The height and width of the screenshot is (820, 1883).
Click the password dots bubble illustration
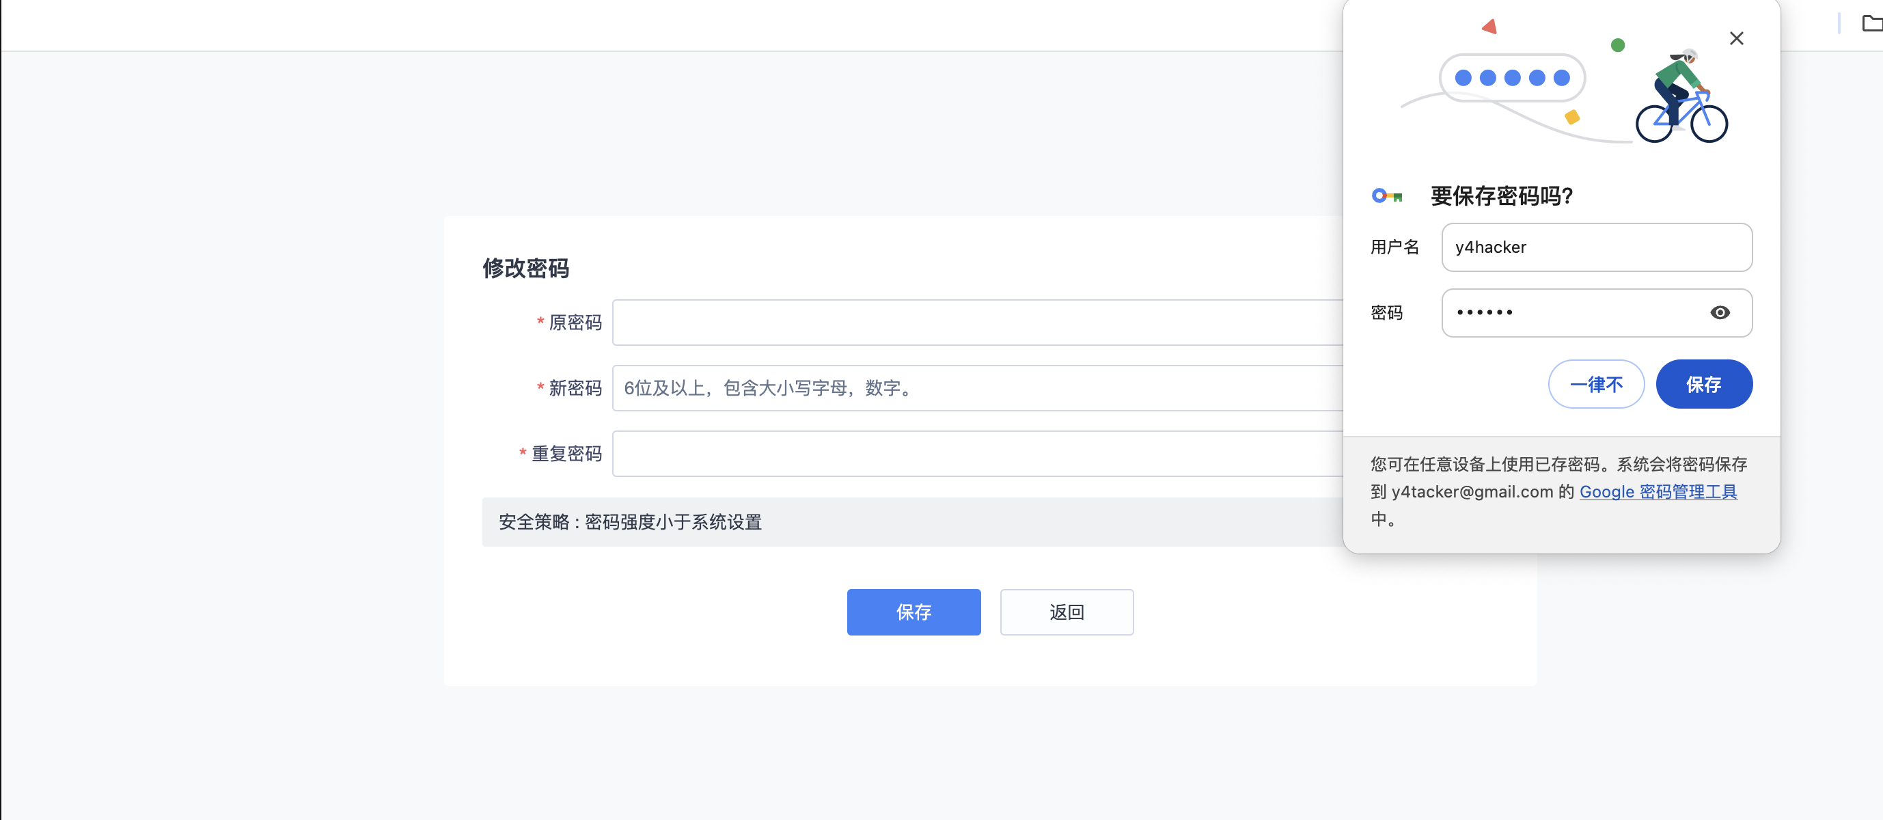1512,78
